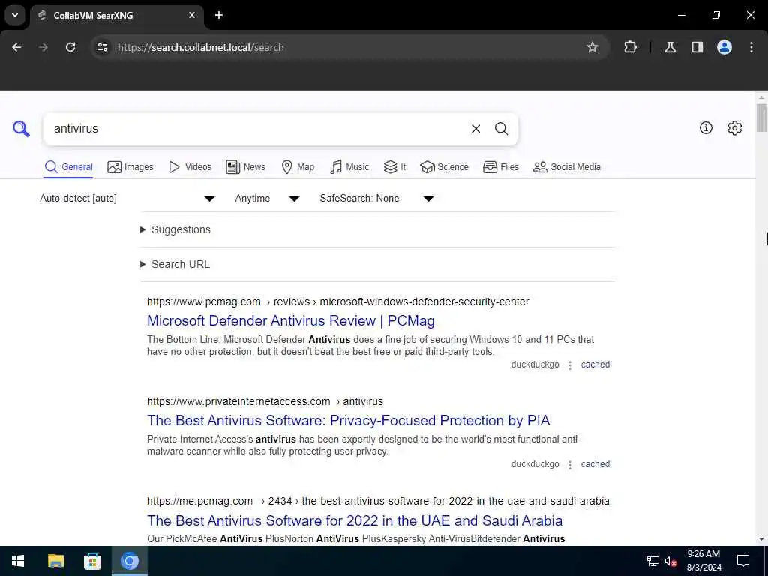Screen dimensions: 768x576
Task: Click the Chromium taskbar icon
Action: click(129, 561)
